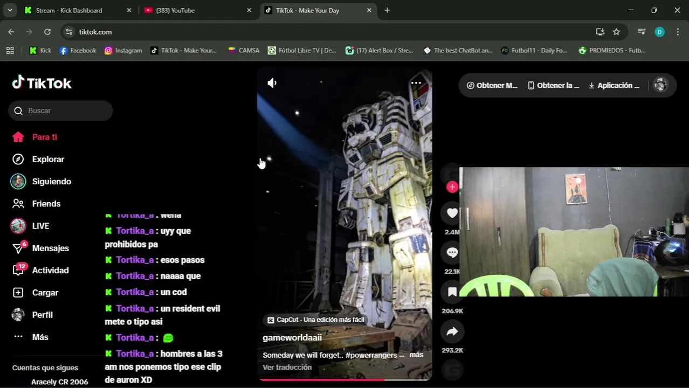Open The best ChatBot bookmark
Image resolution: width=689 pixels, height=388 pixels.
click(x=458, y=50)
